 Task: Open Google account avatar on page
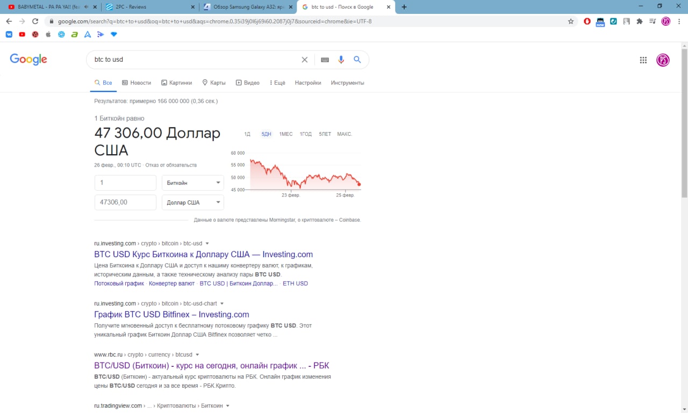[663, 60]
